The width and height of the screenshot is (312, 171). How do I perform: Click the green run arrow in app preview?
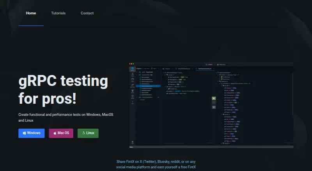pyautogui.click(x=214, y=98)
